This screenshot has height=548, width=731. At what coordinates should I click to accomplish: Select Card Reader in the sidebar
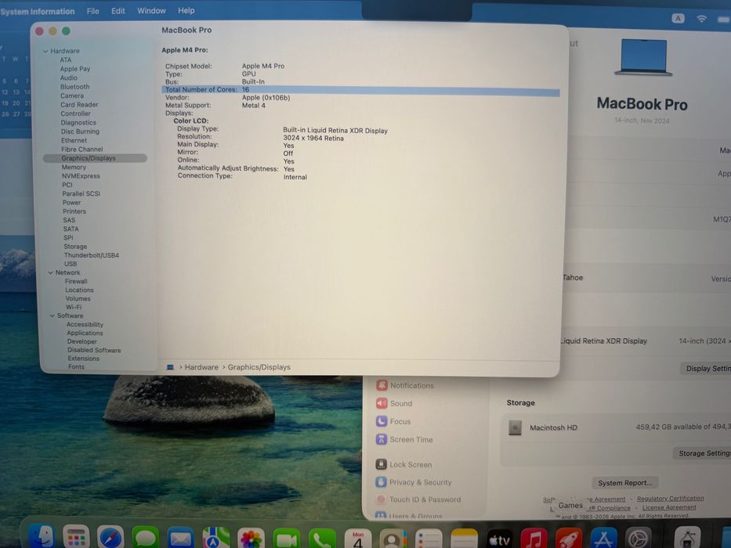[79, 105]
